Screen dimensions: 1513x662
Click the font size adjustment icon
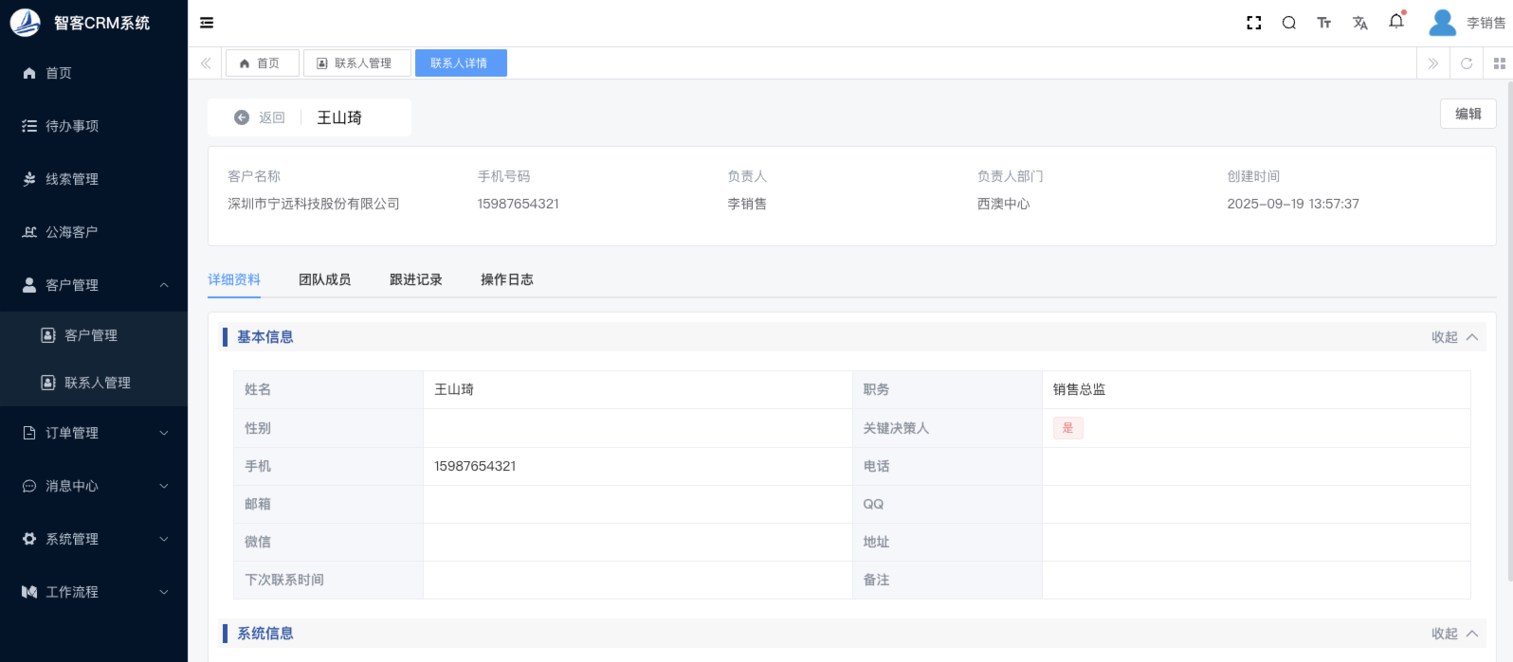(x=1324, y=23)
